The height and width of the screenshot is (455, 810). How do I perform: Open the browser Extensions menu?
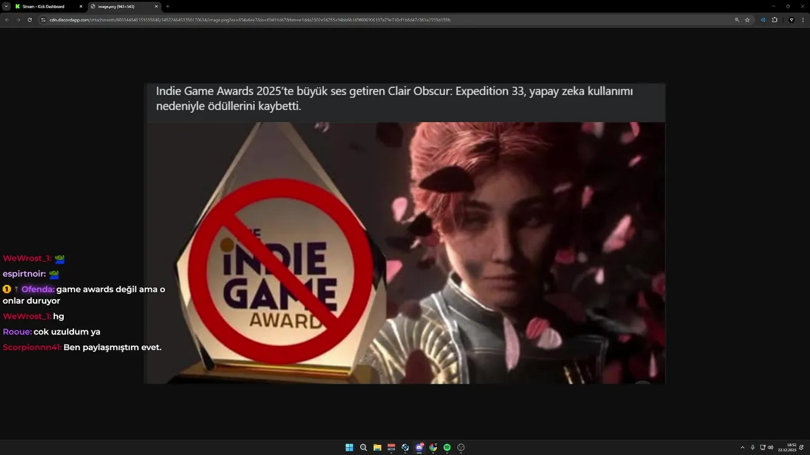pyautogui.click(x=775, y=20)
